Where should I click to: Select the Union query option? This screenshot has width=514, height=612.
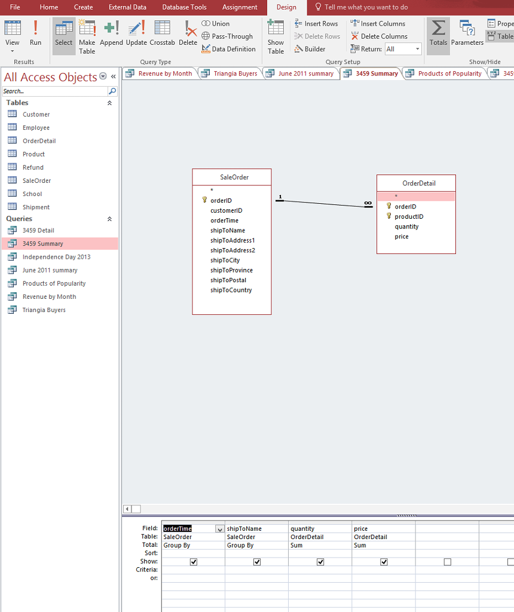(x=215, y=23)
